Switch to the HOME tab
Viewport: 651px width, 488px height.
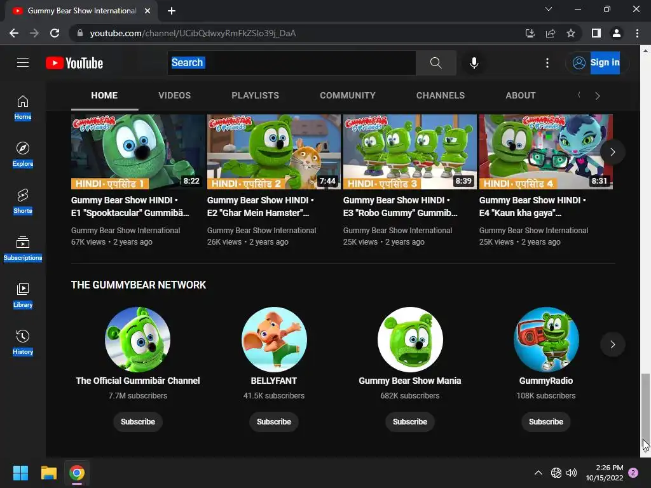104,95
